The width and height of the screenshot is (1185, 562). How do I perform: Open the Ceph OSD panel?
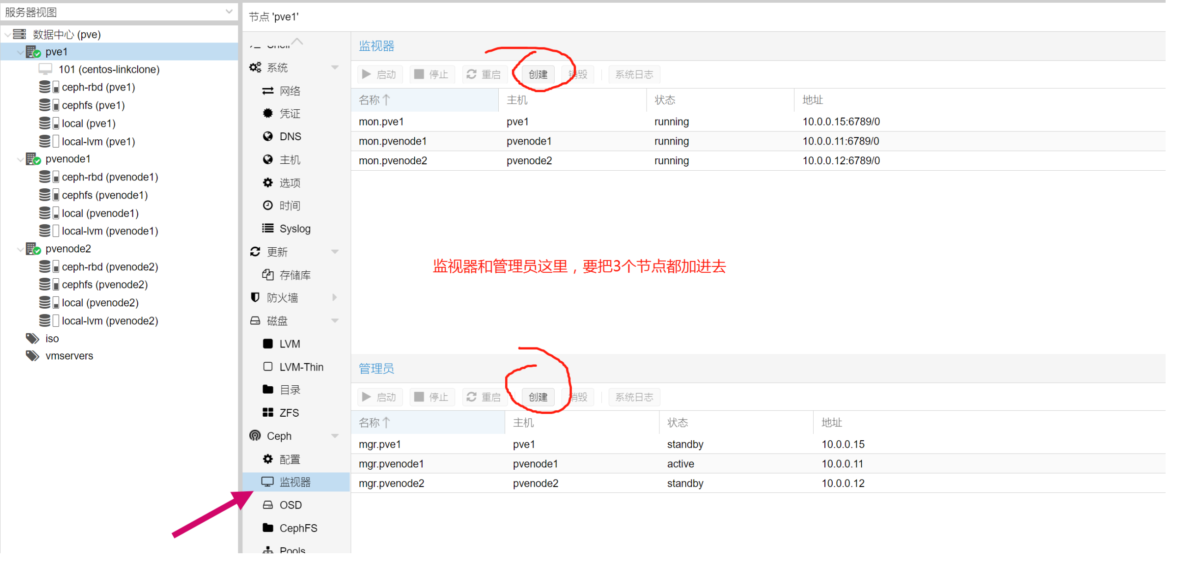[x=268, y=504]
